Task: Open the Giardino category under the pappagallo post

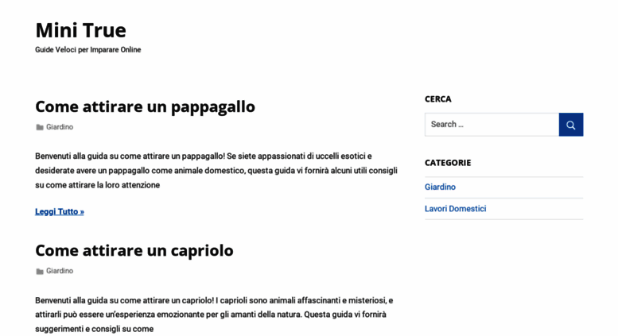Action: coord(60,127)
